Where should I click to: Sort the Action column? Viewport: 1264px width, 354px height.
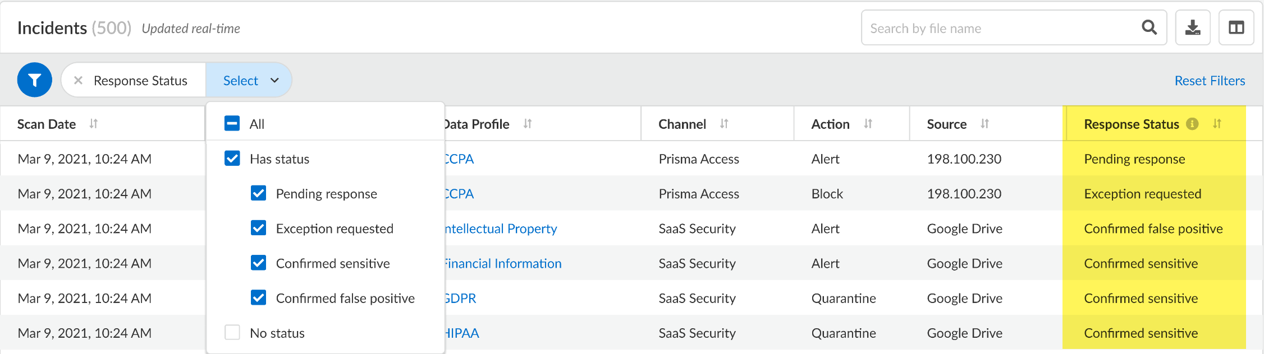pos(868,124)
